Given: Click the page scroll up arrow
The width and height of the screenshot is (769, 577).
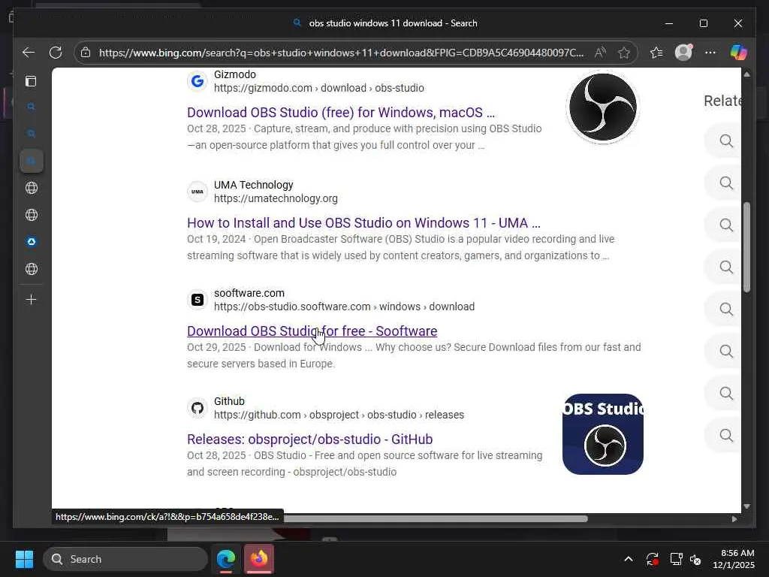Looking at the screenshot, I should [746, 74].
